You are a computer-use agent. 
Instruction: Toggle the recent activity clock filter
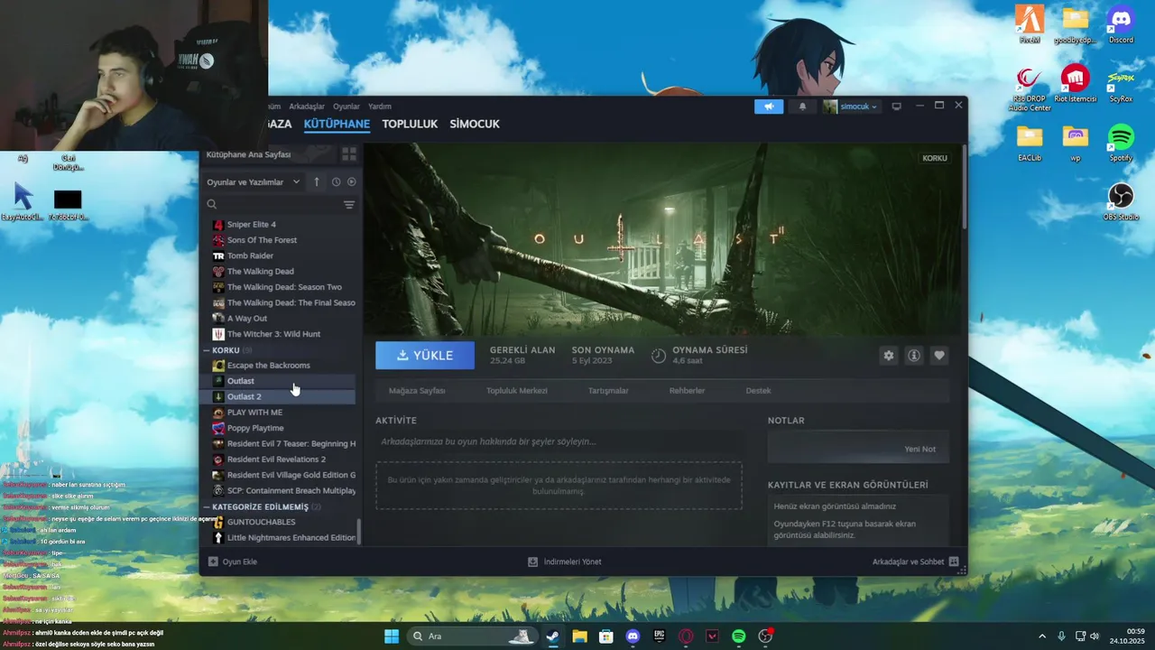click(x=336, y=182)
